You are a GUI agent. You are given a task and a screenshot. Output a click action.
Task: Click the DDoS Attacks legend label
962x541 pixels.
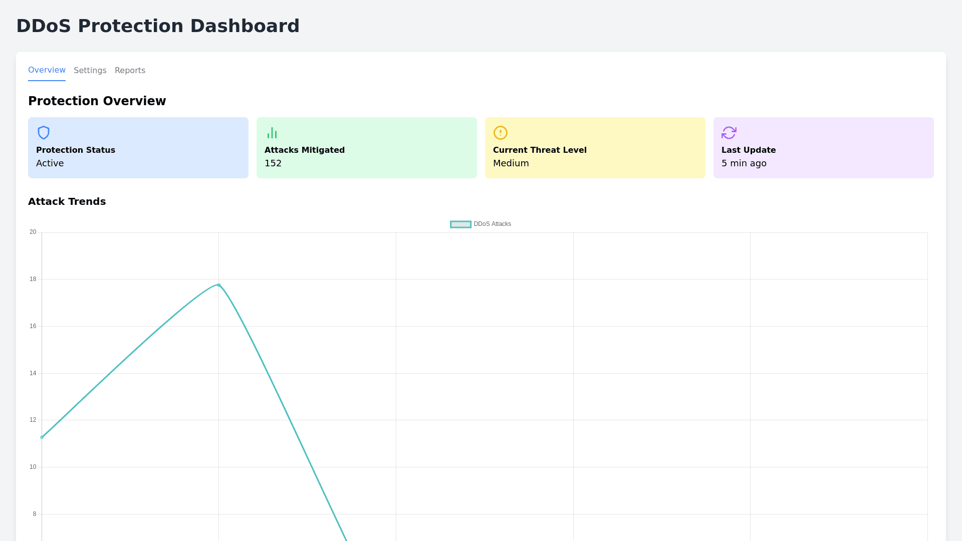[x=492, y=224]
